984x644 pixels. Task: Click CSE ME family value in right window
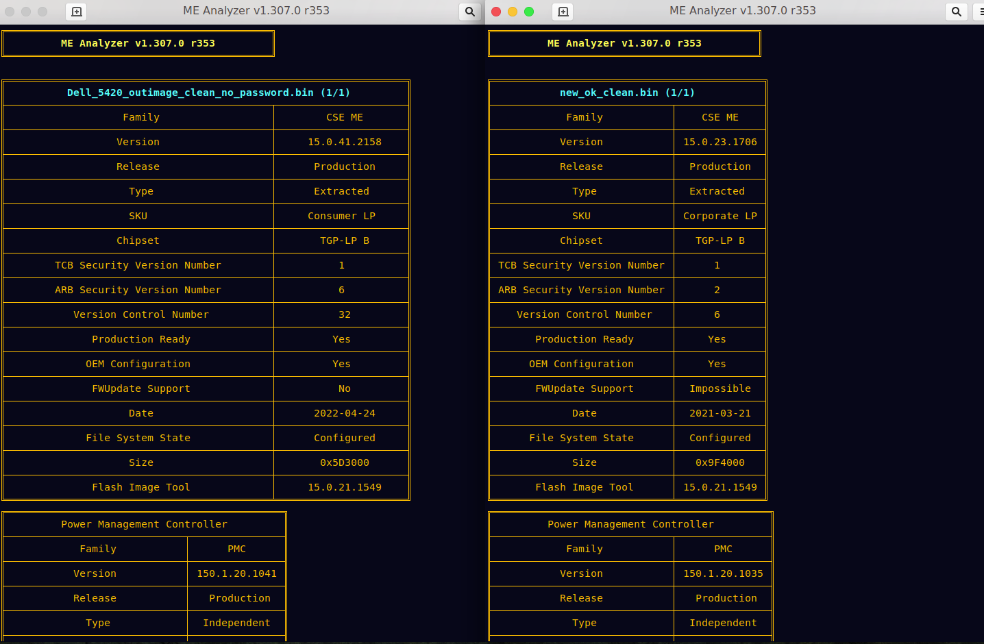point(720,117)
